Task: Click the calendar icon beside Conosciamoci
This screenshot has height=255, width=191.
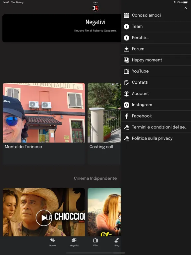Action: click(x=126, y=16)
